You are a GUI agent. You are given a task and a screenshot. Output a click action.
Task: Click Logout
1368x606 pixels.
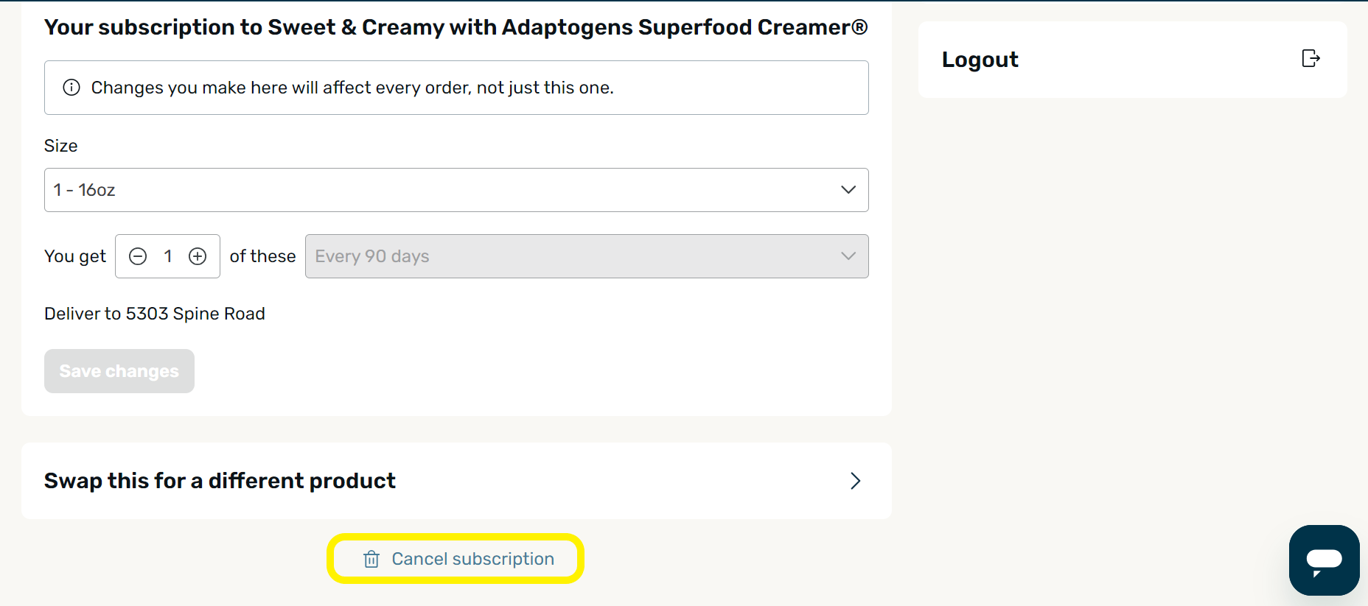pos(980,59)
